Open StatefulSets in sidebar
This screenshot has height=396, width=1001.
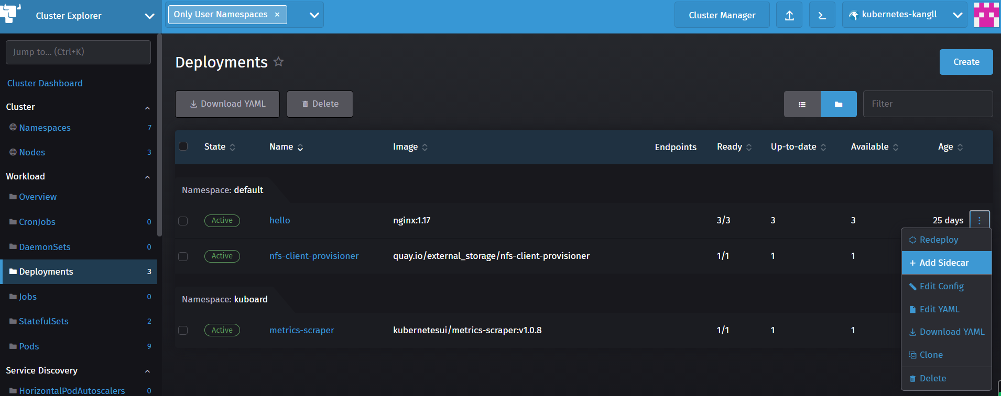pos(43,321)
